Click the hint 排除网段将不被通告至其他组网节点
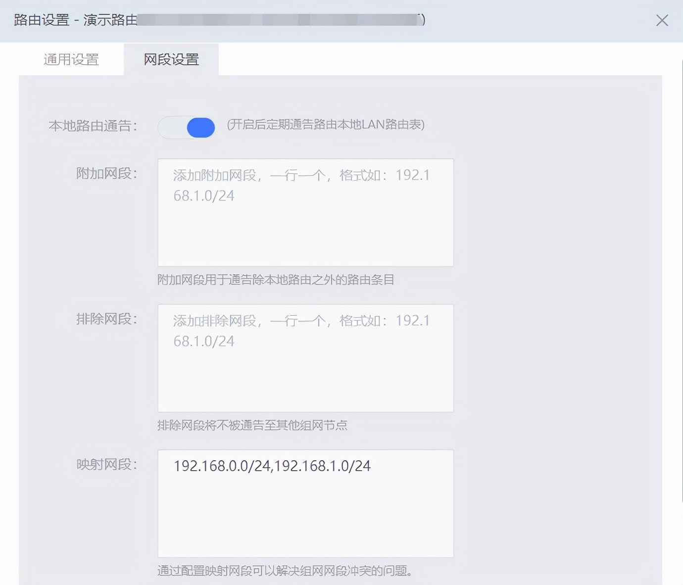The image size is (683, 585). click(x=252, y=425)
